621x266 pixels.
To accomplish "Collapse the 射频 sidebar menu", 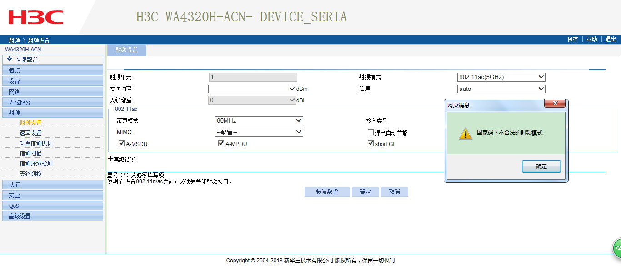I will tap(53, 112).
